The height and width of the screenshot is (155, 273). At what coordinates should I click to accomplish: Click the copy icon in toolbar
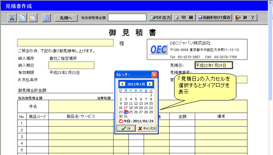coord(22,18)
